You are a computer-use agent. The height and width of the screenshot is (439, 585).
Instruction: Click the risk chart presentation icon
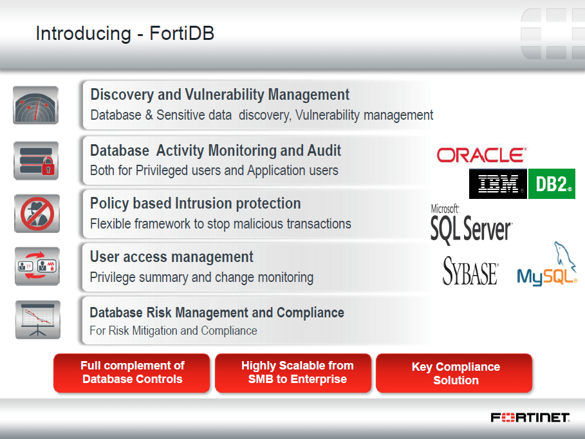click(37, 319)
